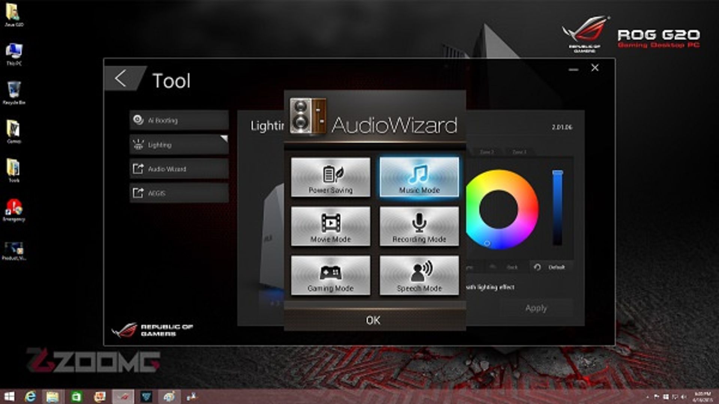Open the Emergency desktop shortcut
Screen dimensions: 719x404
click(x=14, y=210)
